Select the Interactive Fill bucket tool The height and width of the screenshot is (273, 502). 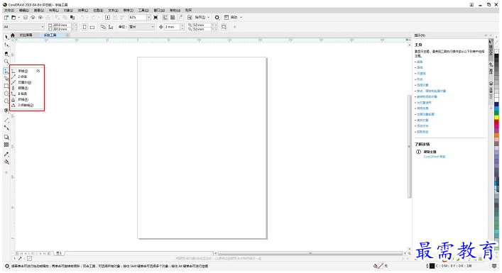point(6,162)
